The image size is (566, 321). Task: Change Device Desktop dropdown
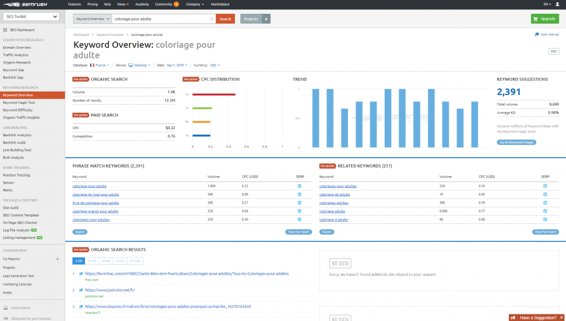point(139,65)
